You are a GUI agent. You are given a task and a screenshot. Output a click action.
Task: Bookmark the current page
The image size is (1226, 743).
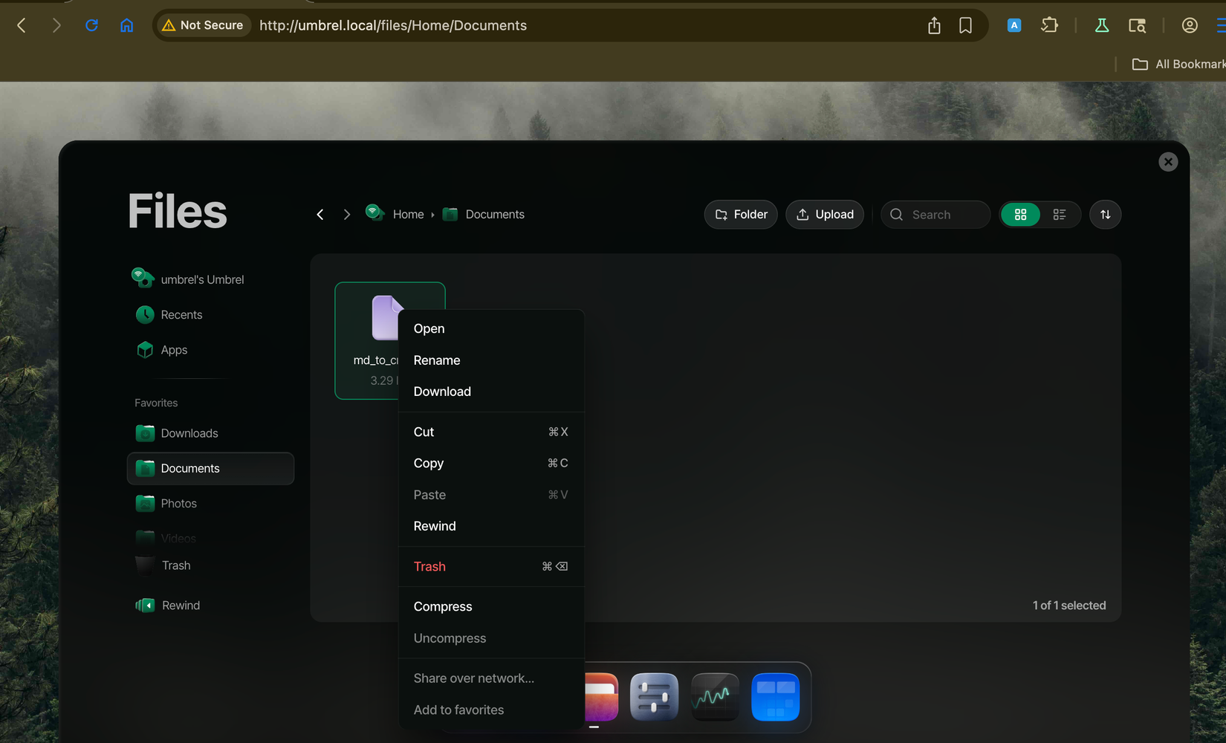pos(965,25)
